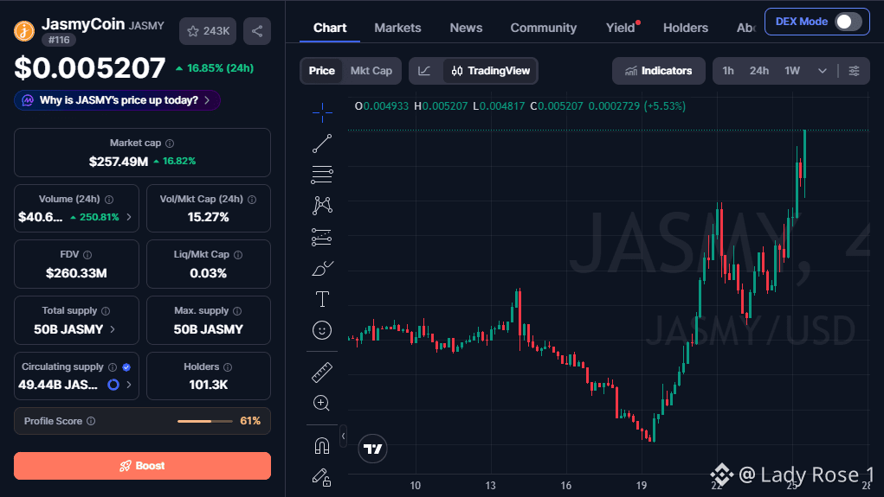
Task: Open the Yield tab
Action: point(622,28)
